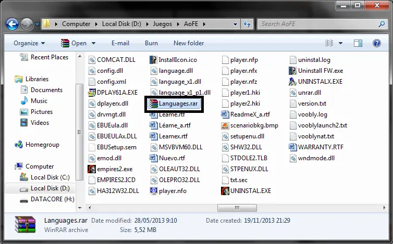Screen dimensions: 393x244
Task: Click the horizontal scroll left arrow
Action: [90, 208]
